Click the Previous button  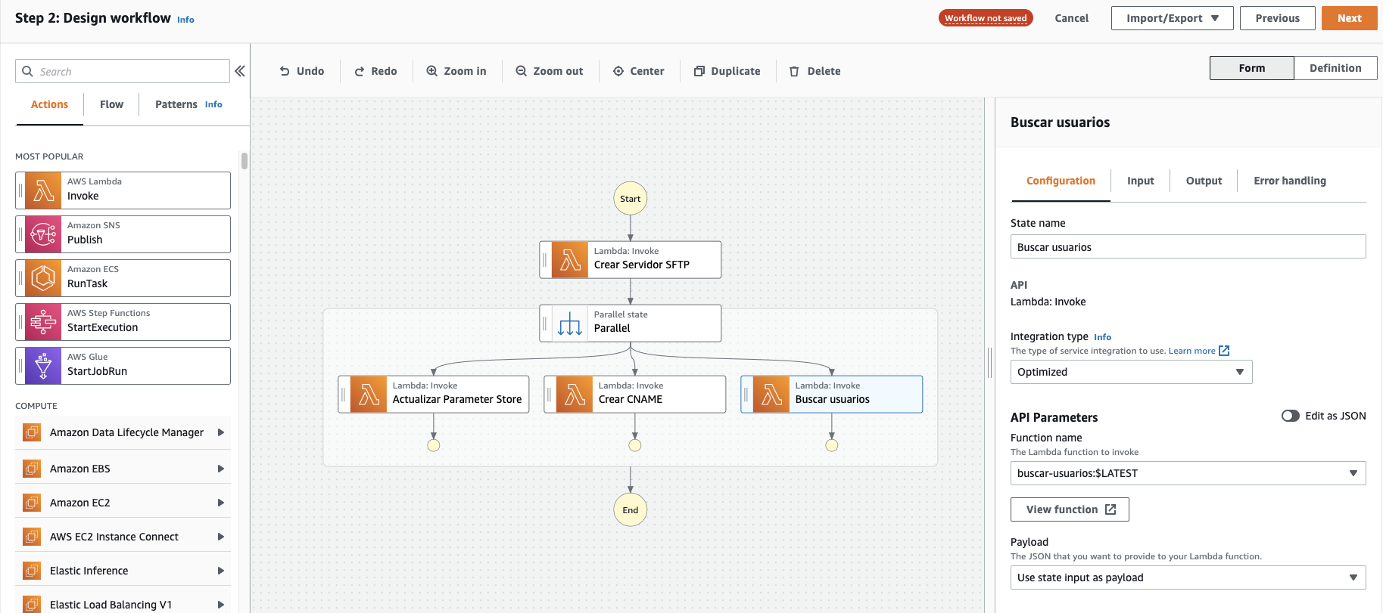[1277, 18]
